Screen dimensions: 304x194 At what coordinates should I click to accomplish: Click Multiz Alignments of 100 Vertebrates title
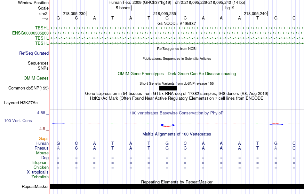[177, 134]
